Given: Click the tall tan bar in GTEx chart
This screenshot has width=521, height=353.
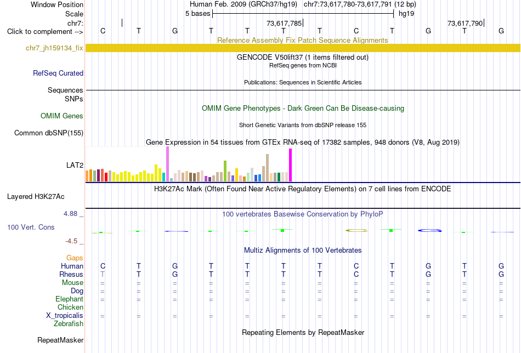Looking at the screenshot, I should pyautogui.click(x=267, y=168).
